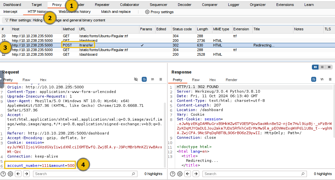Screen dimensions: 335x180
Task: Select the GET /dashboard row with length 2528
Action: [x=167, y=54]
